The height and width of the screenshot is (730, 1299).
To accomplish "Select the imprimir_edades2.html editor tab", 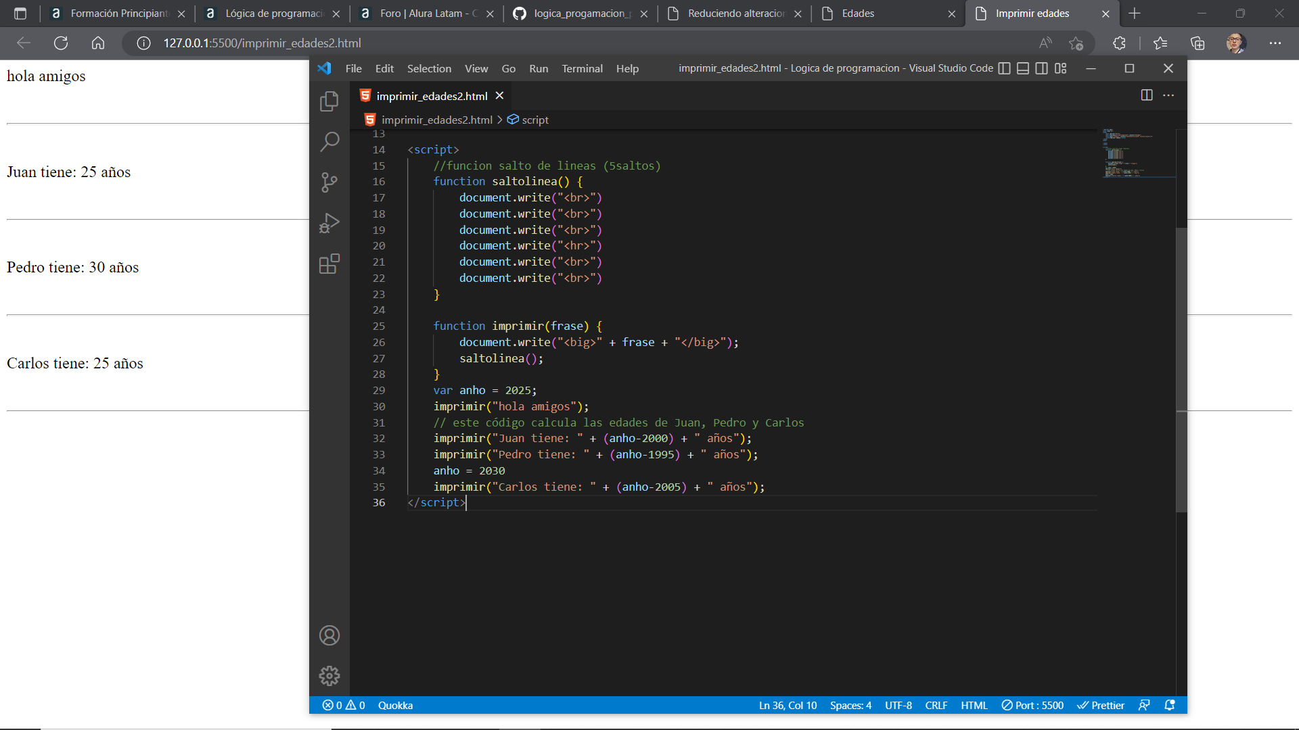I will click(432, 96).
